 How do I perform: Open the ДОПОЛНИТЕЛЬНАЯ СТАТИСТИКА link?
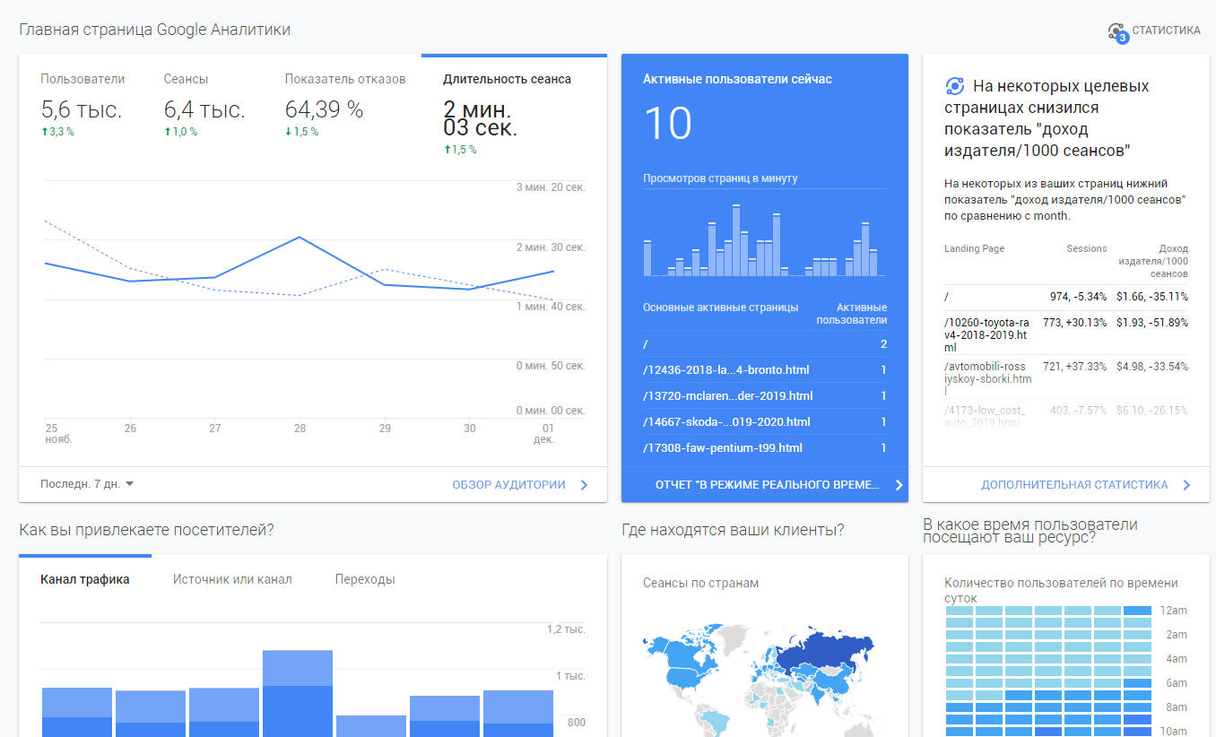1085,485
